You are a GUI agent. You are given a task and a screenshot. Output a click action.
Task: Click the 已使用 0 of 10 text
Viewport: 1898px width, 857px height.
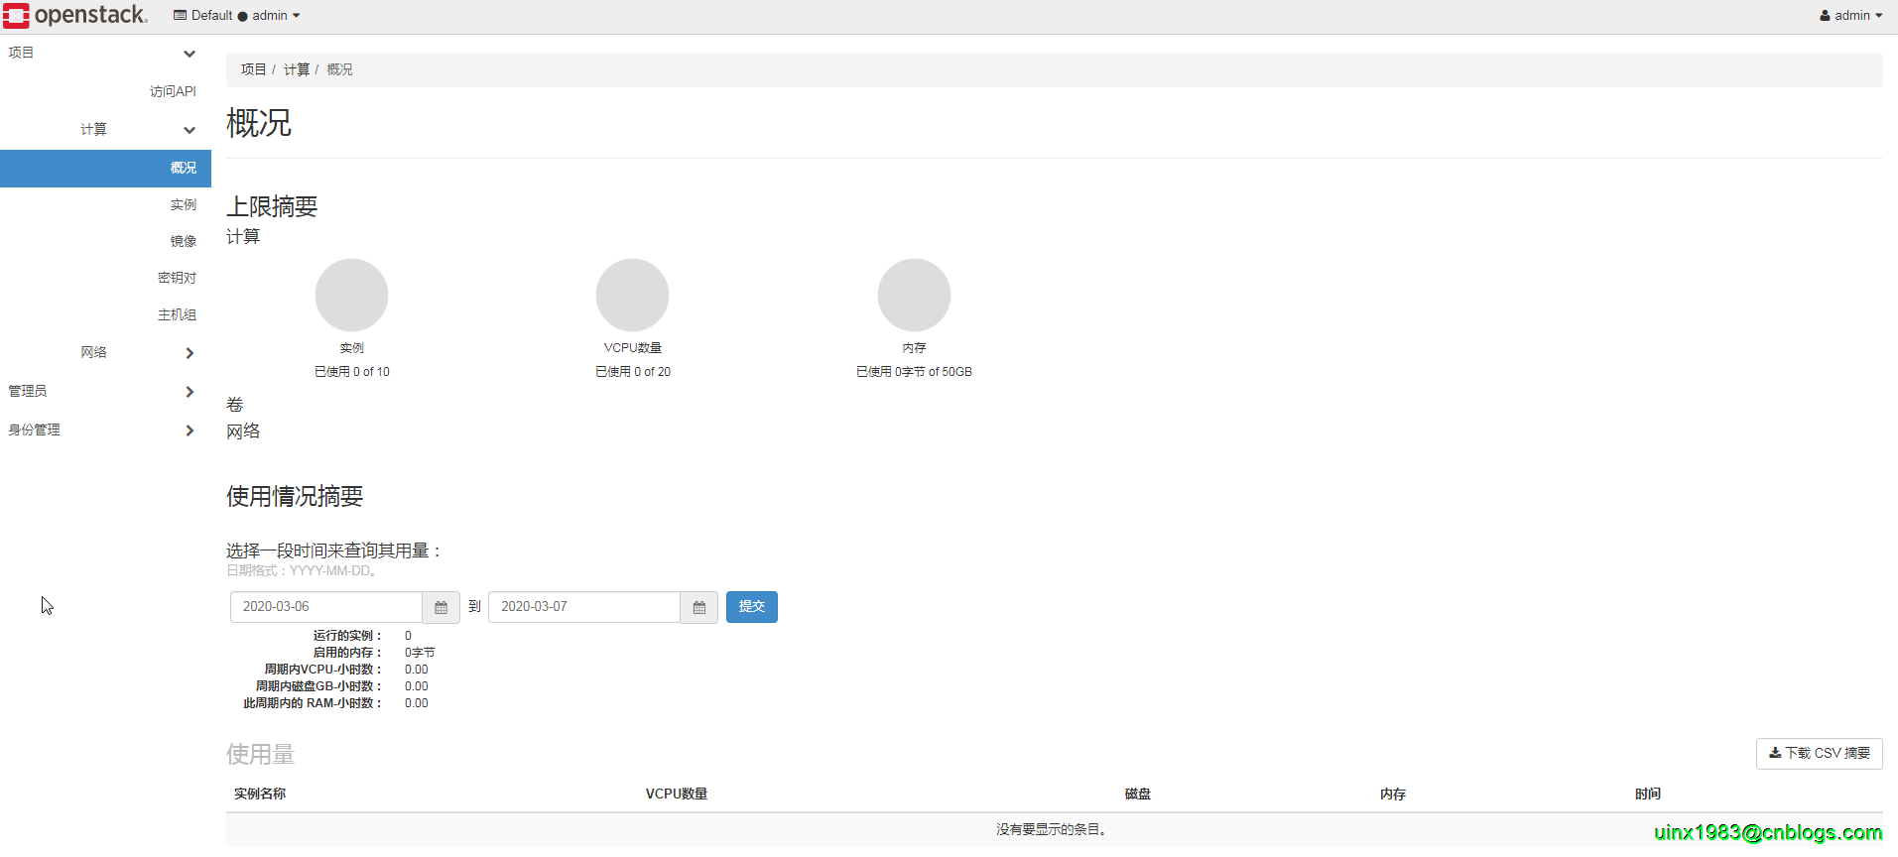point(352,372)
